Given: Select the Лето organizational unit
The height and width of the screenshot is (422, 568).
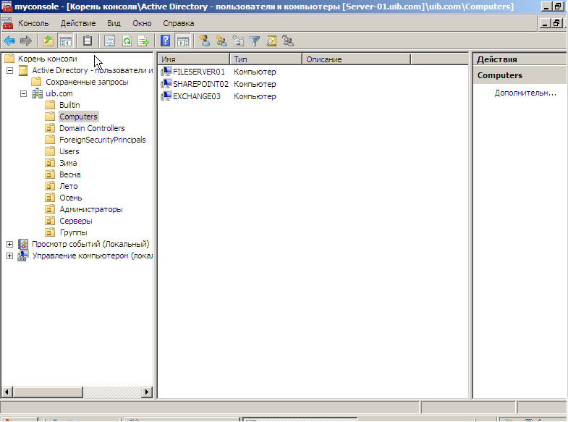Looking at the screenshot, I should point(69,186).
